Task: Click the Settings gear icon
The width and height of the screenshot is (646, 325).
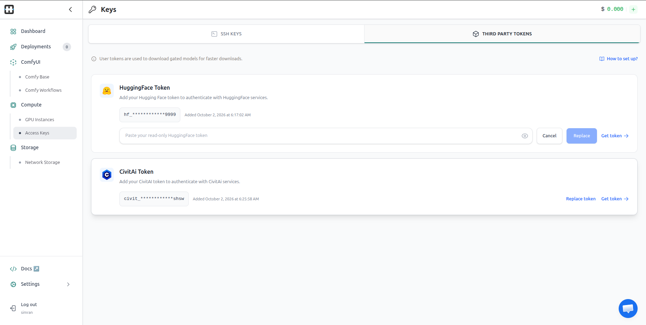Action: pyautogui.click(x=13, y=284)
